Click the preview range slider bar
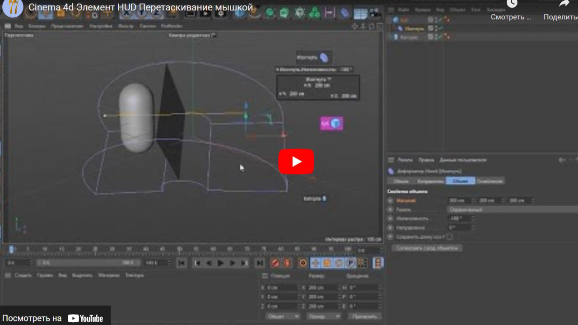The image size is (578, 325). 89,263
